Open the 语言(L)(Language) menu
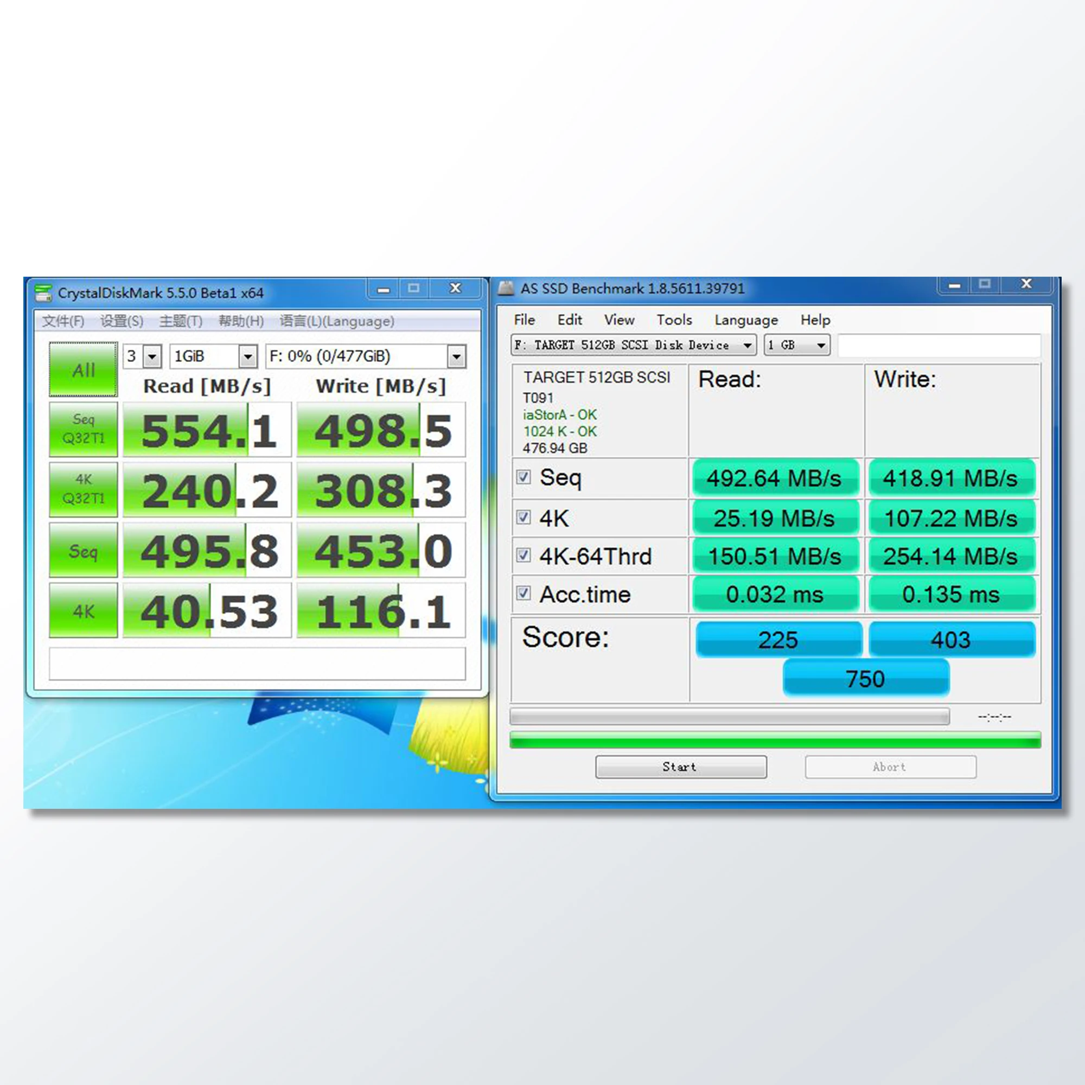Screen dimensions: 1085x1085 [x=336, y=321]
